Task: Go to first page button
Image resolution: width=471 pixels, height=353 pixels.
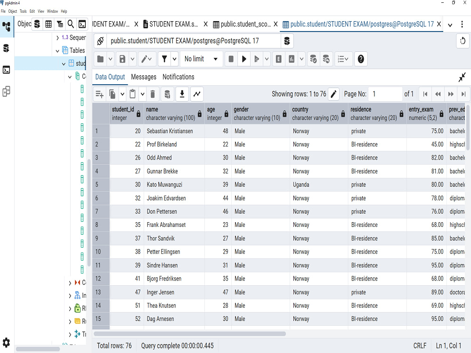Action: [425, 94]
